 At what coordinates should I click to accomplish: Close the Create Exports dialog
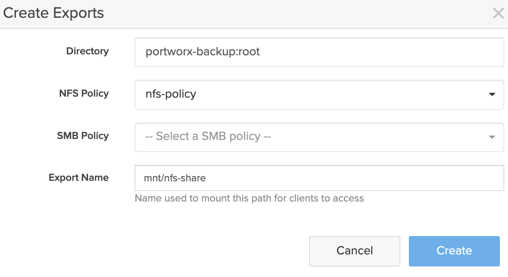(x=498, y=13)
